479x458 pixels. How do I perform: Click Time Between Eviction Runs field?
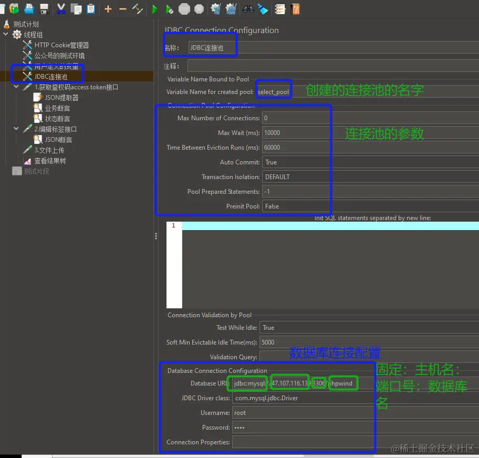[370, 147]
